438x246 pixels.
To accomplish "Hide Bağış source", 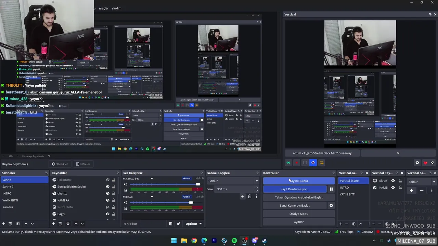I will 107,214.
